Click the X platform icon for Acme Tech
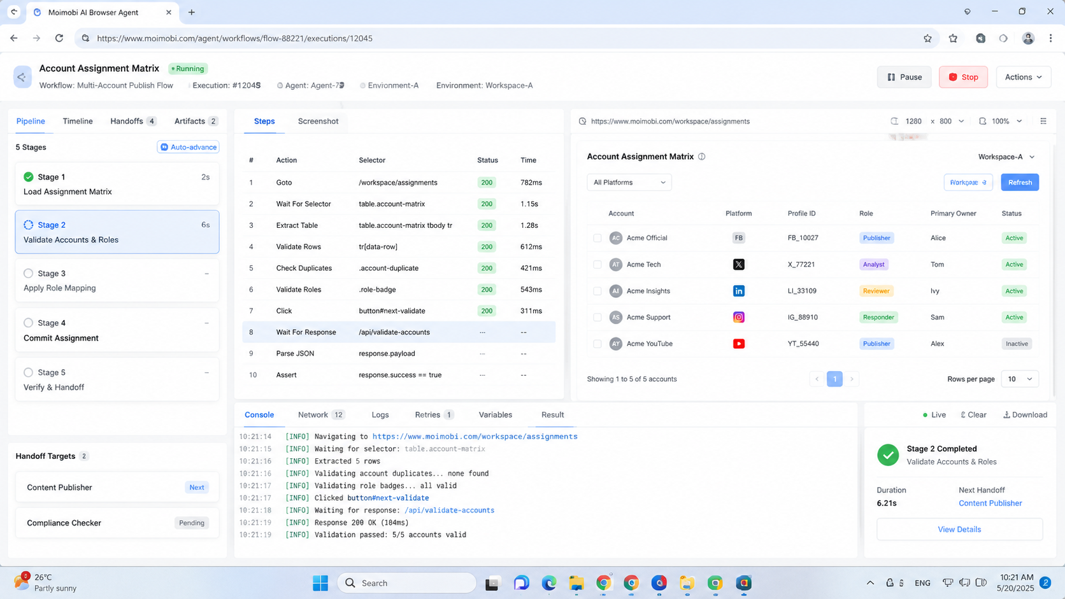This screenshot has width=1065, height=599. pyautogui.click(x=738, y=264)
